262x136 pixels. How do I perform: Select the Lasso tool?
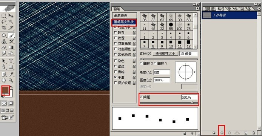[4, 21]
